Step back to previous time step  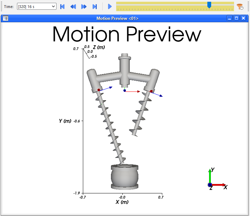tap(73, 7)
